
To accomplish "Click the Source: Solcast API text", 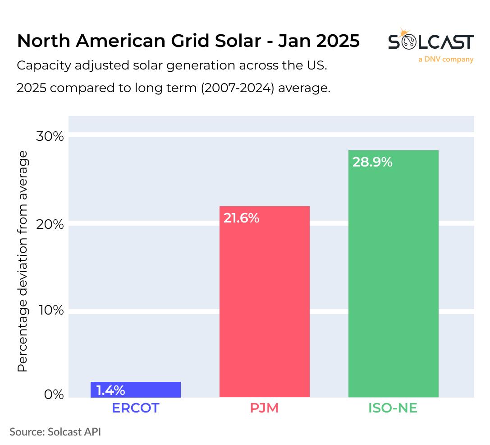I will [55, 431].
